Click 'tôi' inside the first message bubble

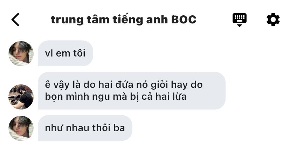(79, 53)
